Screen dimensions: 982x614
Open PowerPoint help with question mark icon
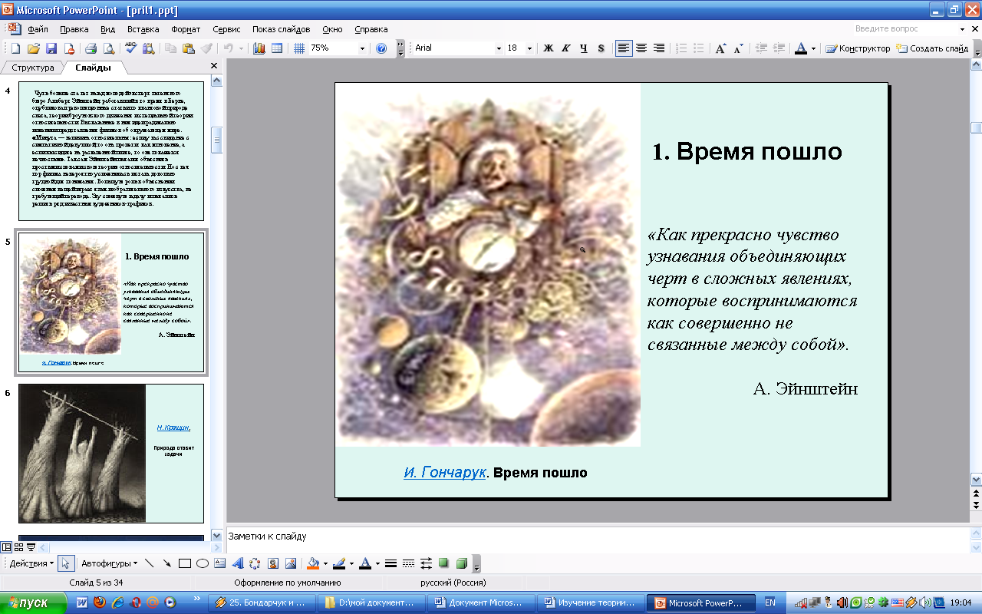pos(381,48)
